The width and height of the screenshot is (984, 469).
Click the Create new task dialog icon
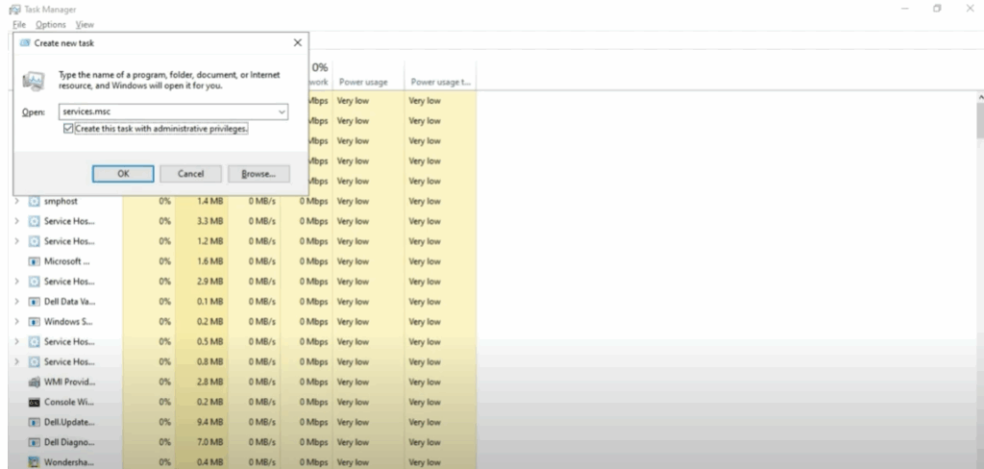[x=25, y=42]
